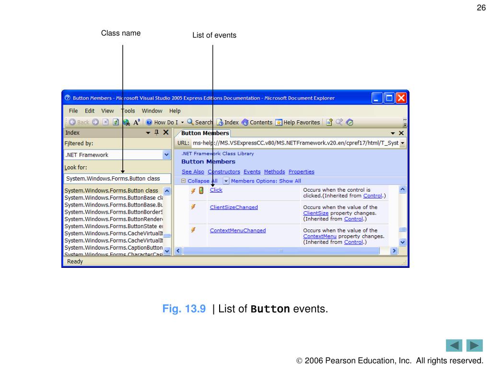This screenshot has height=368, width=491.
Task: Click the content pane scroll up arrow
Action: click(402, 189)
